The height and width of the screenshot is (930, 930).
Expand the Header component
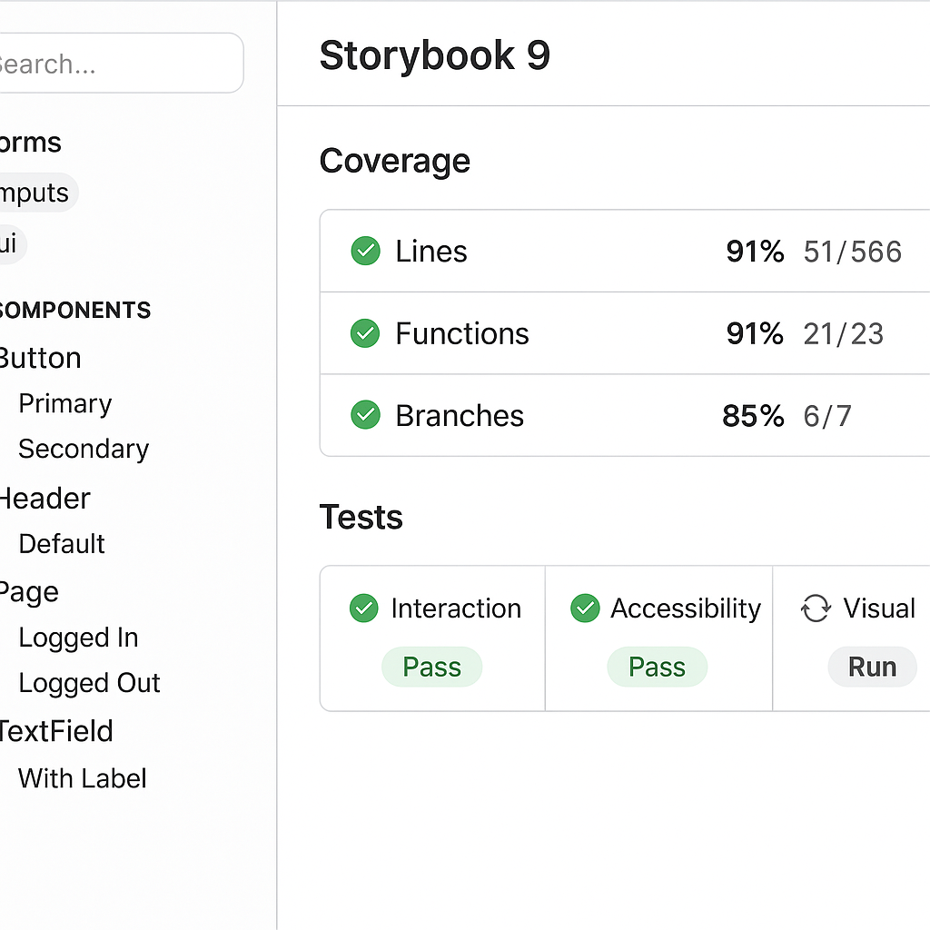tap(45, 499)
